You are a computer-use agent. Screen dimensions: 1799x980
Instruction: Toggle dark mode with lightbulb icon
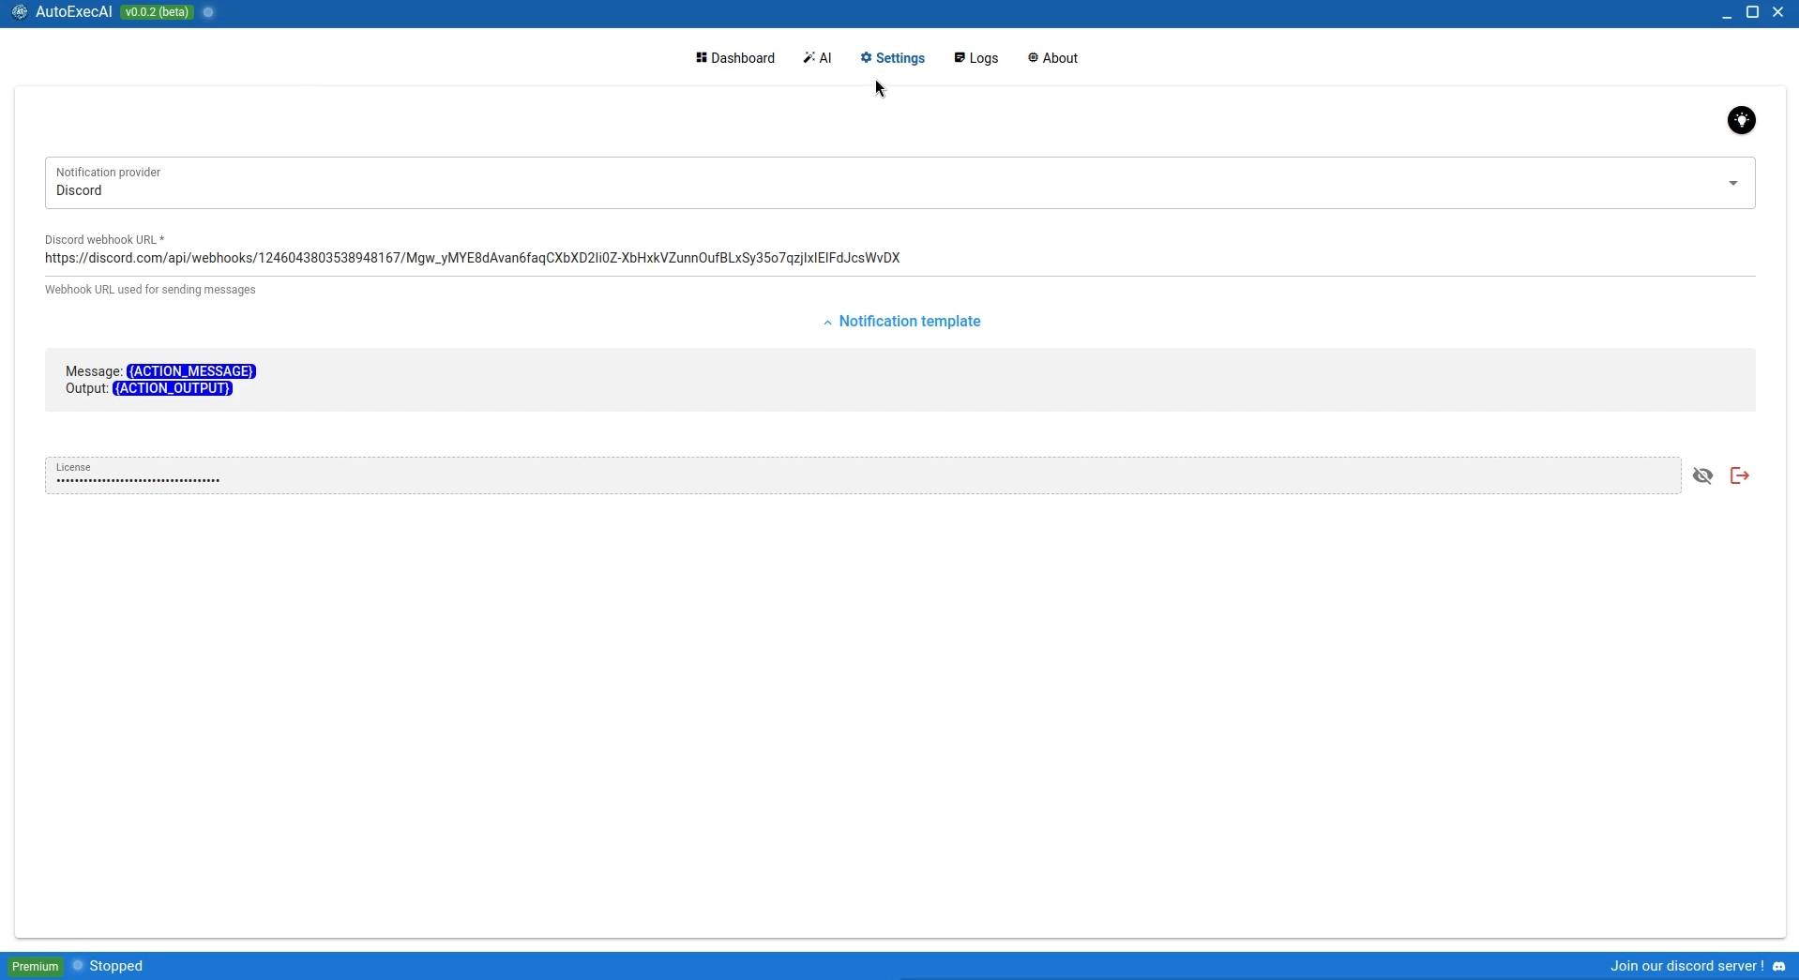coord(1742,120)
